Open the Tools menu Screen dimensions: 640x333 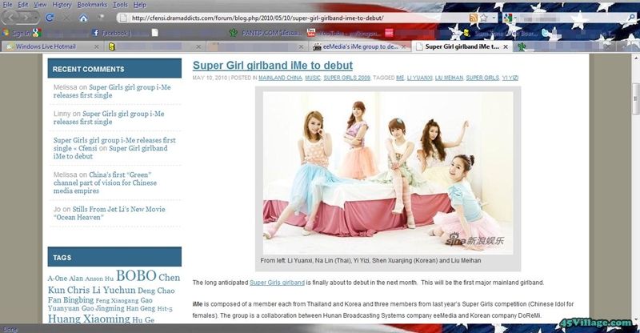121,5
